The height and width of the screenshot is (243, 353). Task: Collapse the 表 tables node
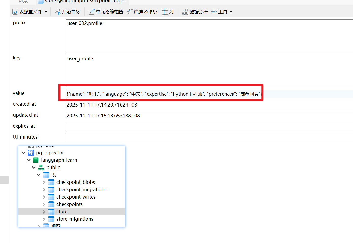[39, 175]
